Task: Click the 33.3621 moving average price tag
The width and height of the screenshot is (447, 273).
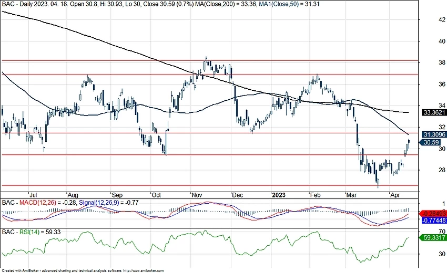Action: (434, 112)
